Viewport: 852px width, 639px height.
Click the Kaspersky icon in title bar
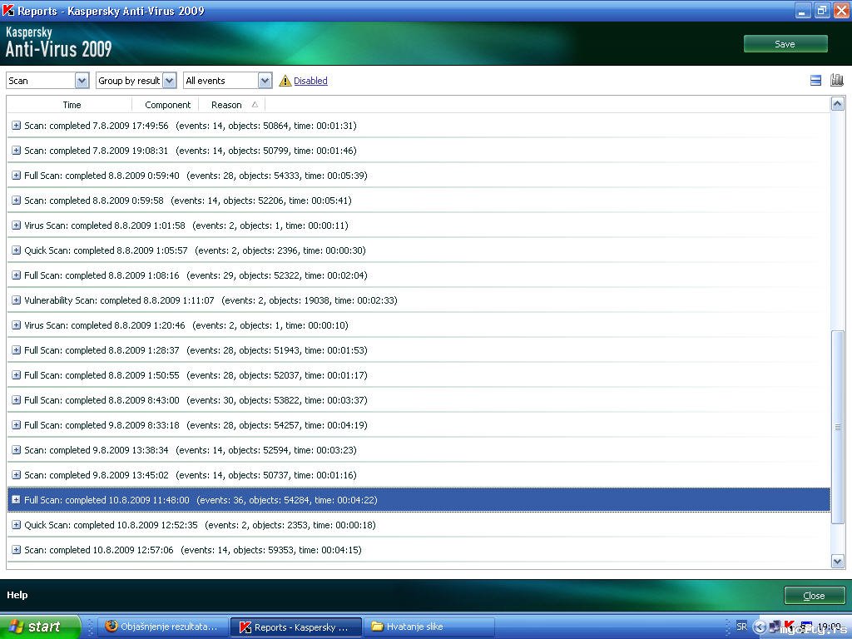click(x=8, y=10)
